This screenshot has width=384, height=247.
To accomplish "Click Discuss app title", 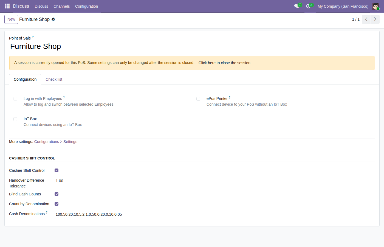I will pyautogui.click(x=21, y=6).
